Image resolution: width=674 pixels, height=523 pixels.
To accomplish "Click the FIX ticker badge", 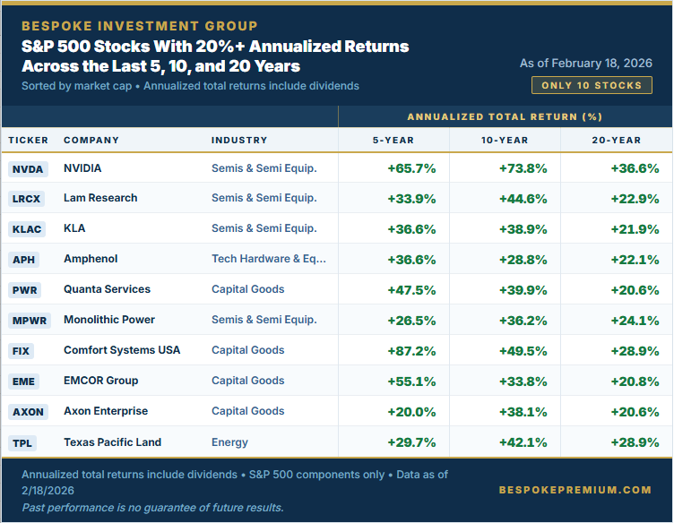I will click(x=21, y=351).
